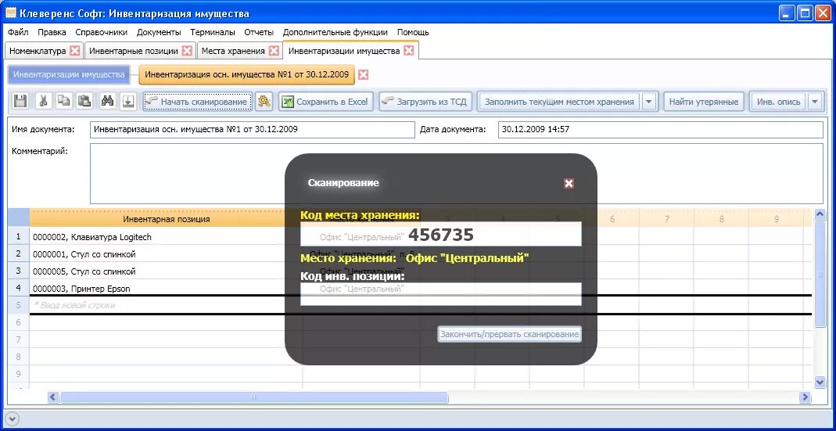Click the Имя документа input field
The width and height of the screenshot is (836, 431).
[252, 130]
